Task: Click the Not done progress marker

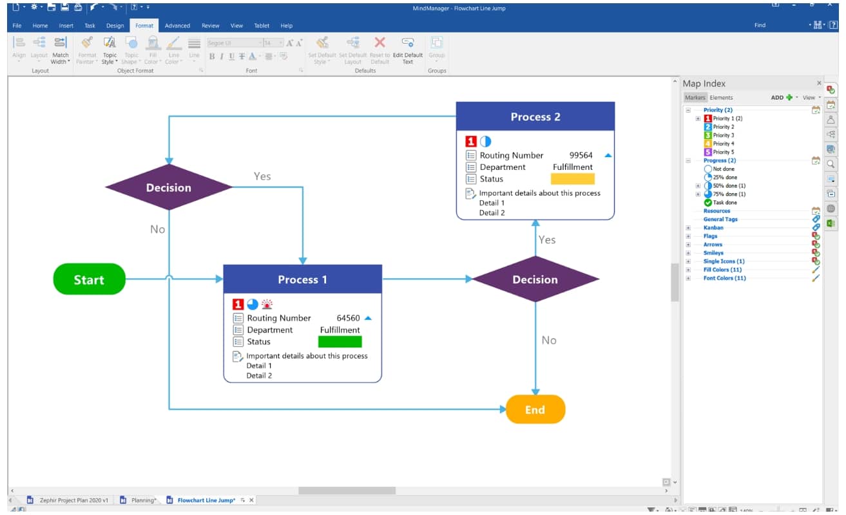Action: pyautogui.click(x=707, y=169)
